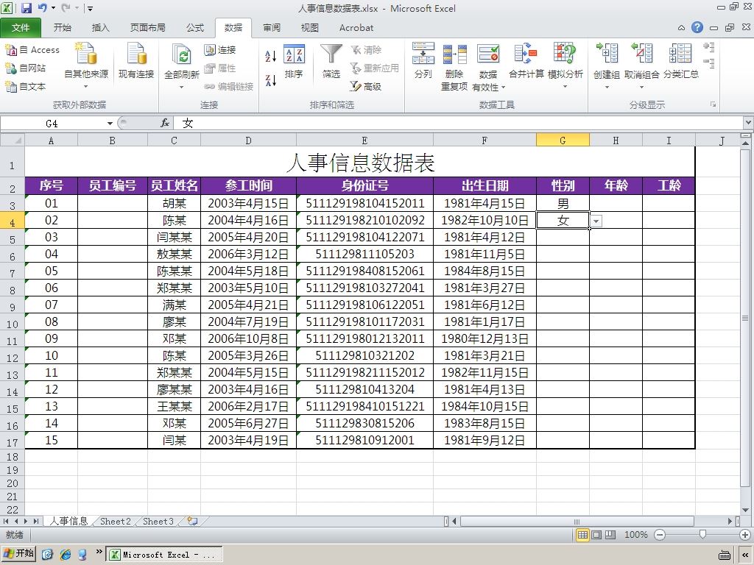Open the dropdown arrow beside cell G4

[x=596, y=221]
